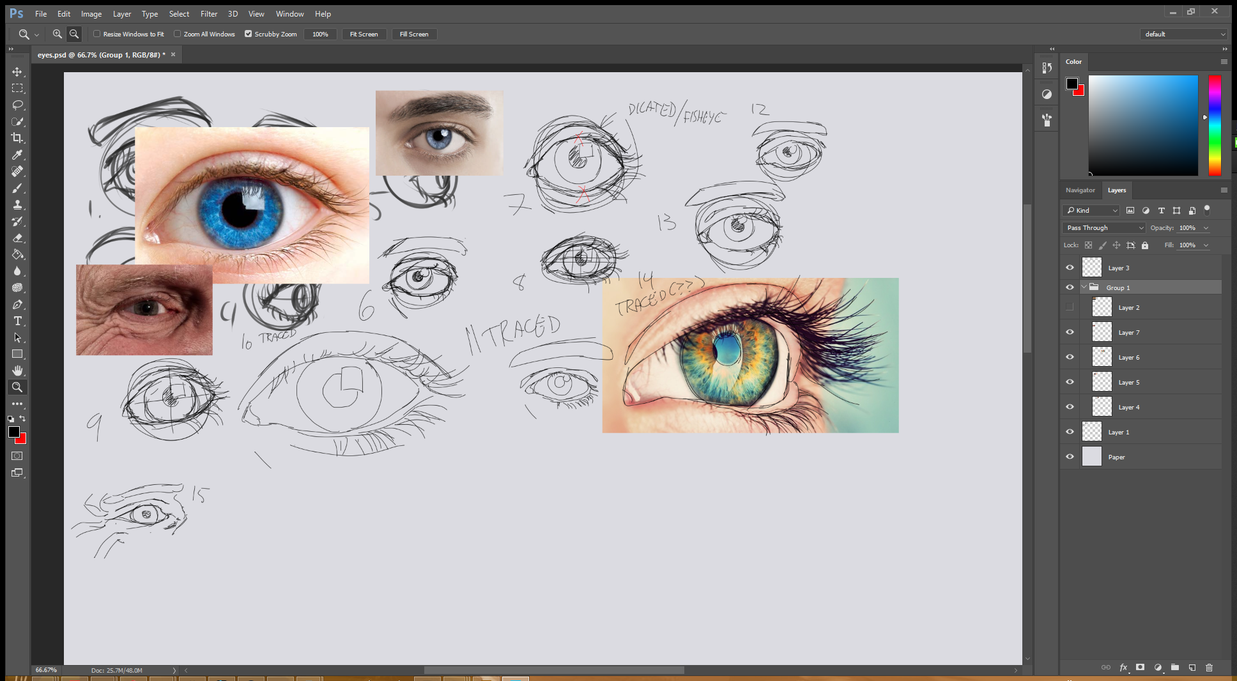
Task: Select the Brush tool
Action: click(x=17, y=188)
